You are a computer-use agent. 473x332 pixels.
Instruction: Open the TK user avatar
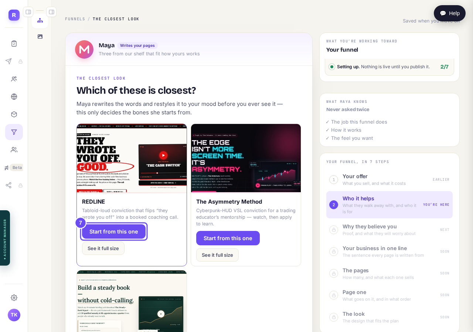14,315
